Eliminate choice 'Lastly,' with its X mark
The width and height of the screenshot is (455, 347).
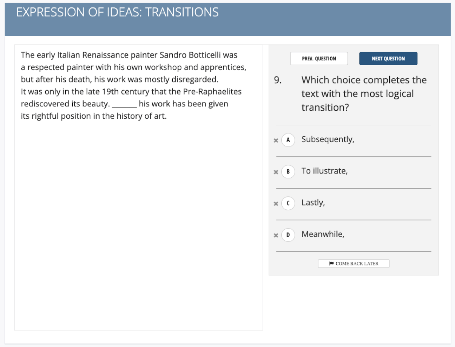(x=276, y=203)
